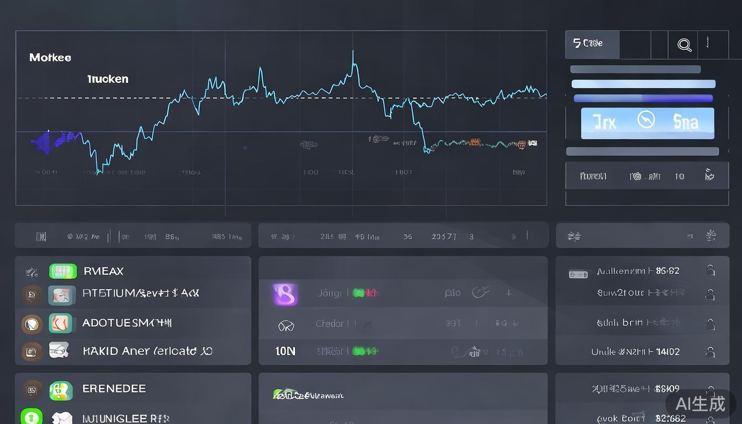Expand the plus sign in the Jongr row
The height and width of the screenshot is (424, 742).
[x=508, y=293]
